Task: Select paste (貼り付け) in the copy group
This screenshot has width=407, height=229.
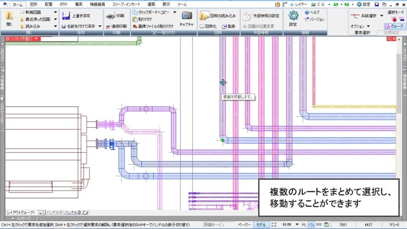Action: pos(142,19)
